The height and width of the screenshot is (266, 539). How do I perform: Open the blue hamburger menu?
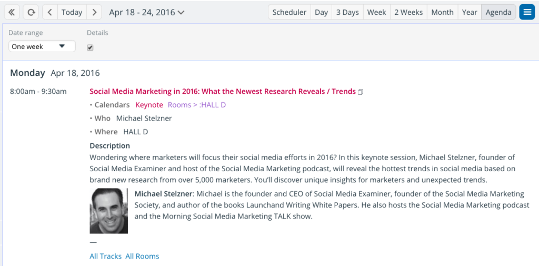point(527,12)
